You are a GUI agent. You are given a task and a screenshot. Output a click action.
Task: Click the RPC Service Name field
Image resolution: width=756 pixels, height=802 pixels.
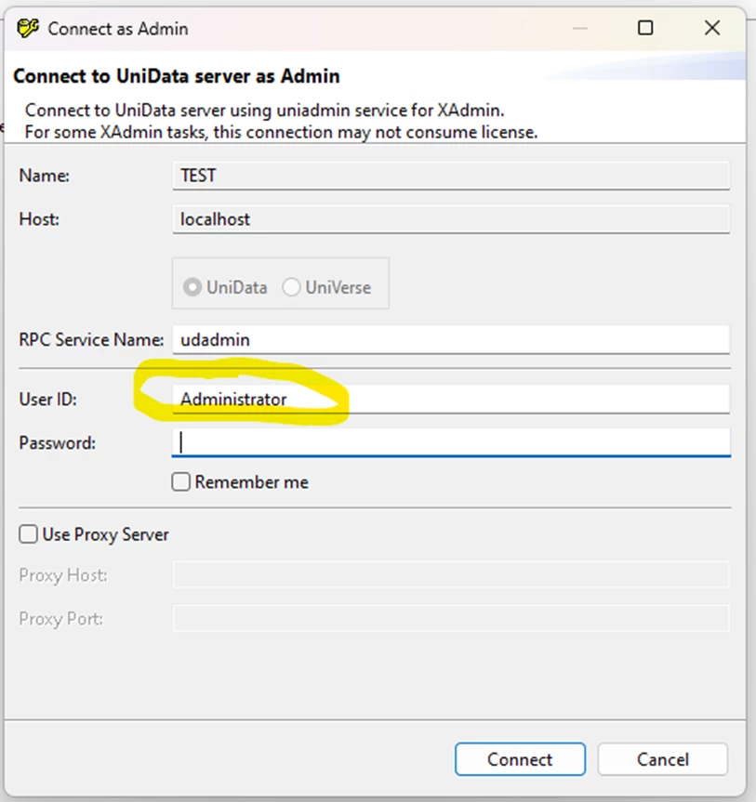click(451, 339)
